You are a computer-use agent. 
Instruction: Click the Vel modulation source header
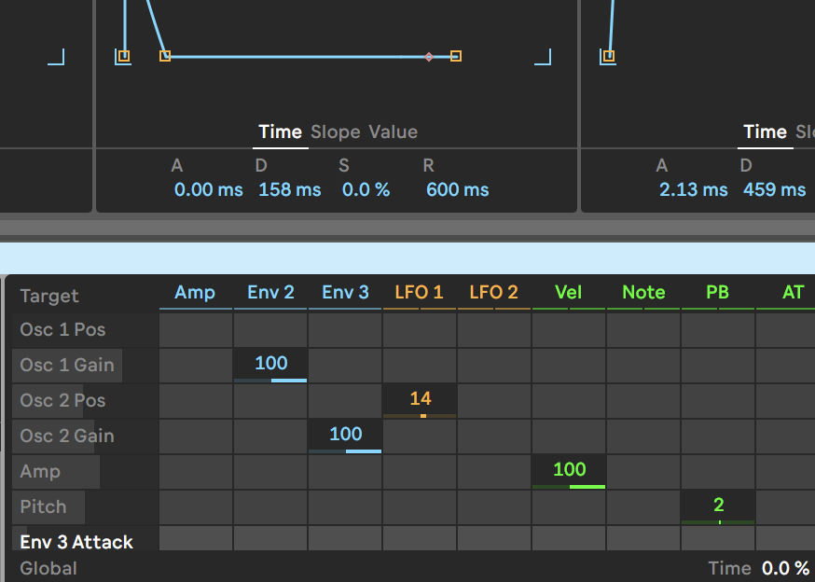click(x=568, y=292)
